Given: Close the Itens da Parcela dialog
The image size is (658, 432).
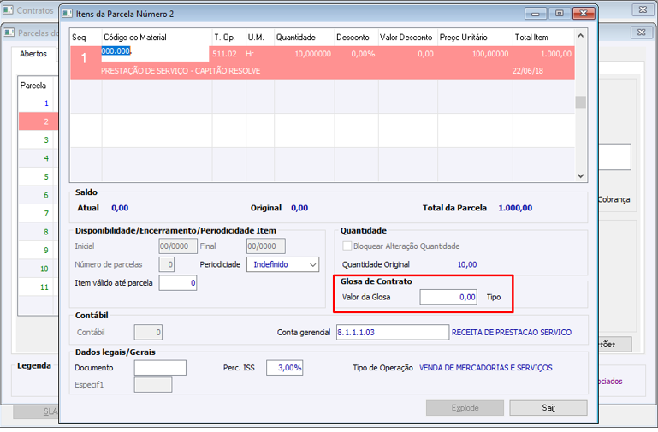Looking at the screenshot, I should 583,14.
